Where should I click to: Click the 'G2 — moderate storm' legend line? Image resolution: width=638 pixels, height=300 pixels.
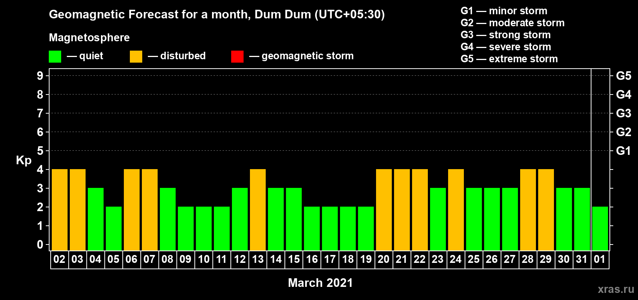513,23
